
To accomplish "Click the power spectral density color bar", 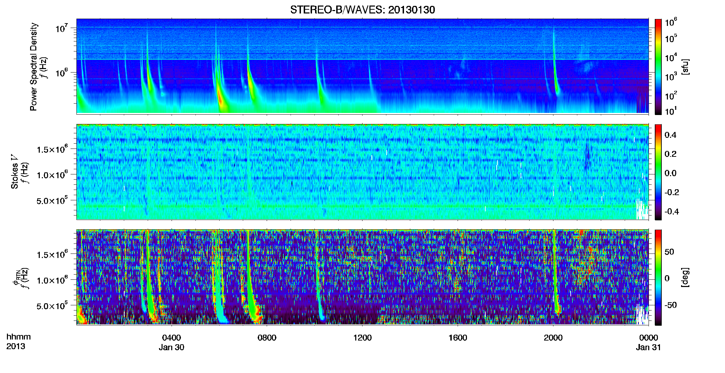I will point(658,67).
